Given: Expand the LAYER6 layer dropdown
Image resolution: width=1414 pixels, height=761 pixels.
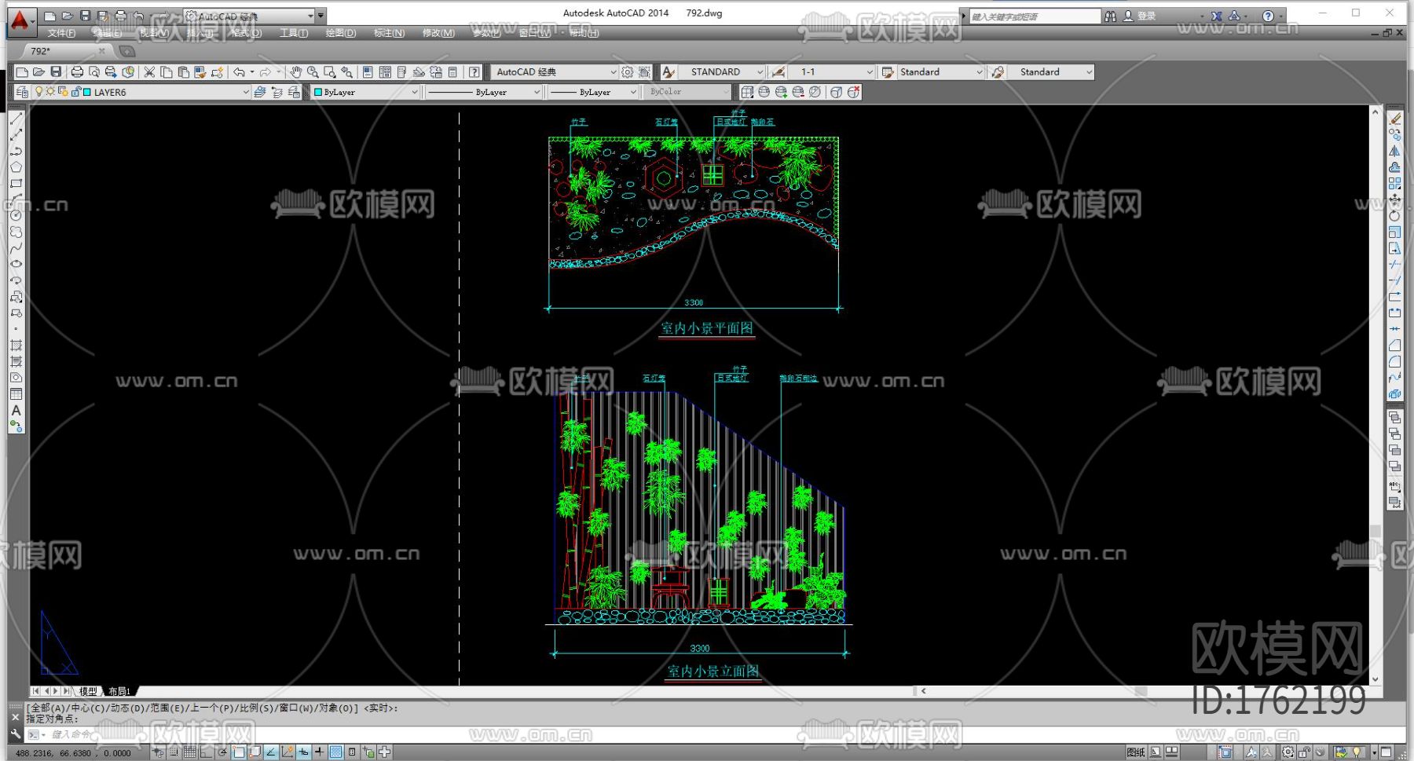Looking at the screenshot, I should coord(245,92).
